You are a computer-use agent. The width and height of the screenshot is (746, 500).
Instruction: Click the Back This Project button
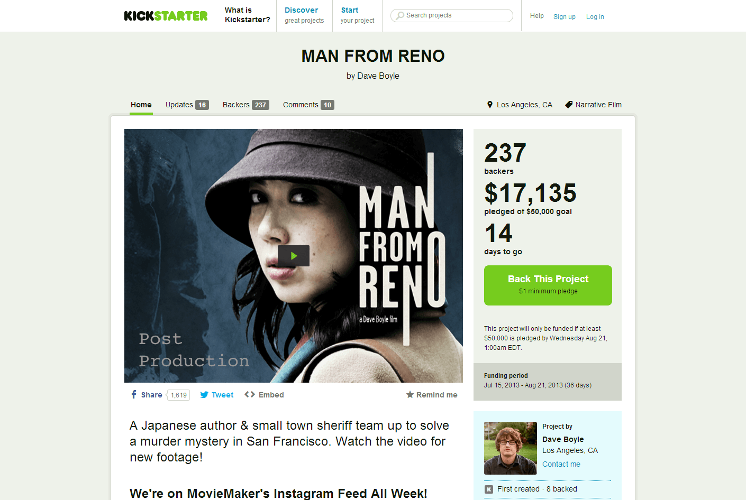tap(548, 285)
